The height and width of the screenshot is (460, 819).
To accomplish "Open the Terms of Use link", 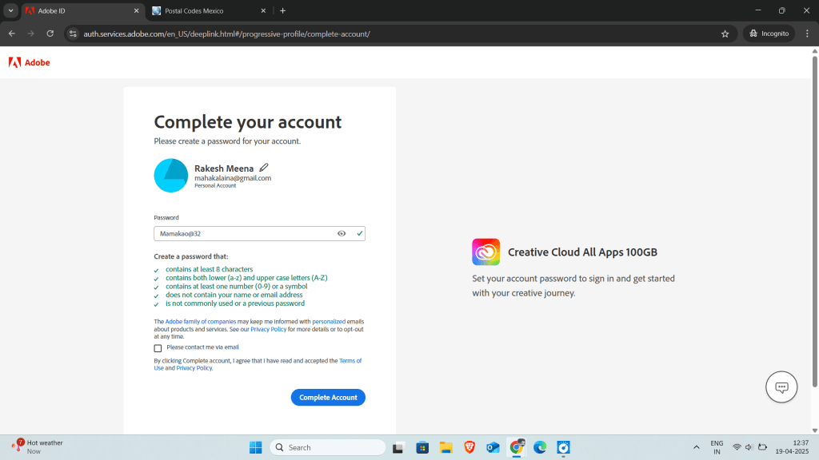I will (258, 364).
